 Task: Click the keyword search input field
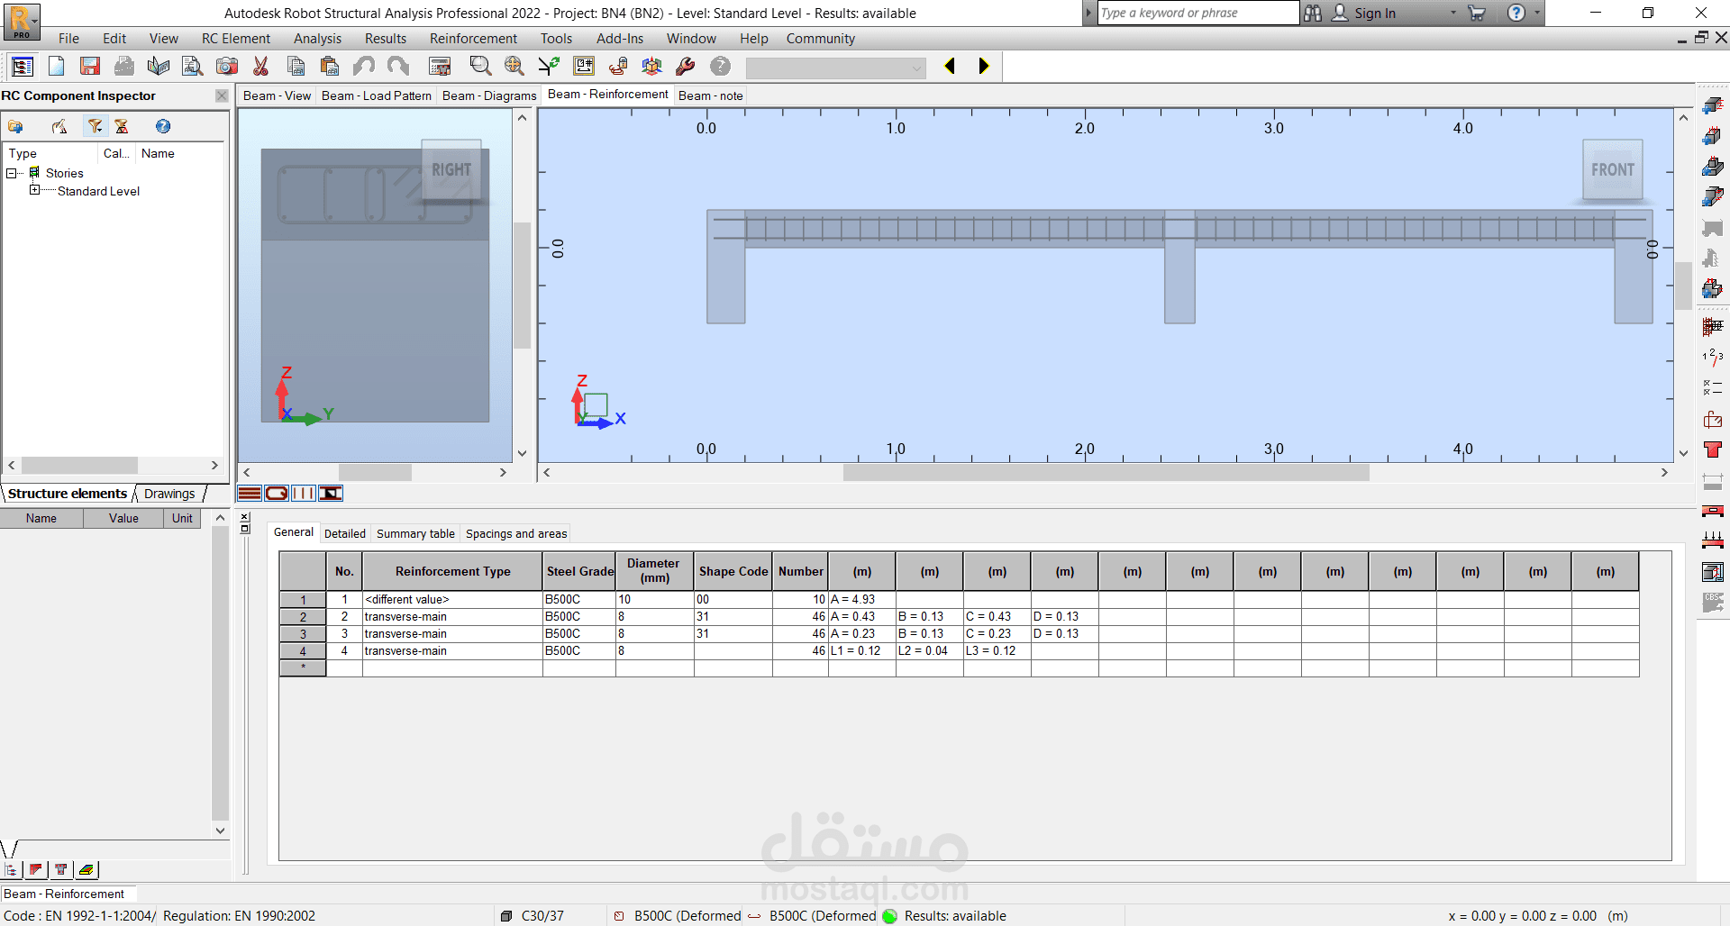point(1198,13)
